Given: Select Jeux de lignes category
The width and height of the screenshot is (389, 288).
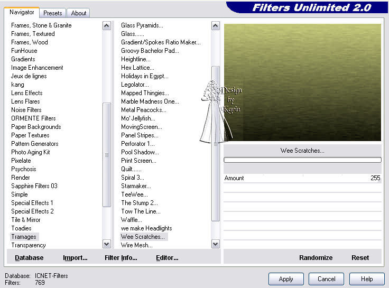Looking at the screenshot, I should pyautogui.click(x=29, y=76).
